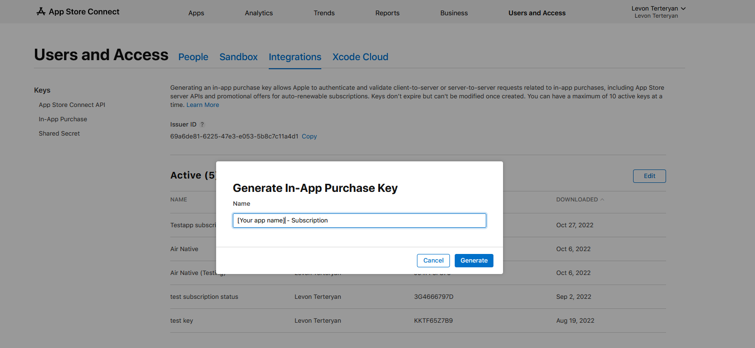Image resolution: width=755 pixels, height=348 pixels.
Task: Select Users and Access in navigation
Action: coord(537,13)
